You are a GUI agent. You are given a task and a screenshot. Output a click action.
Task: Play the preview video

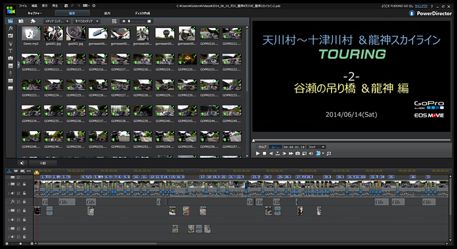pyautogui.click(x=258, y=153)
